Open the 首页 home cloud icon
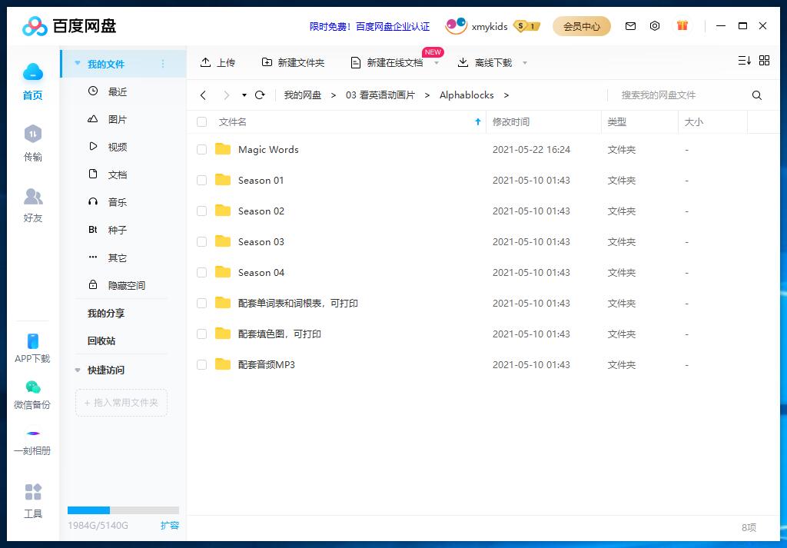This screenshot has width=787, height=548. (32, 73)
